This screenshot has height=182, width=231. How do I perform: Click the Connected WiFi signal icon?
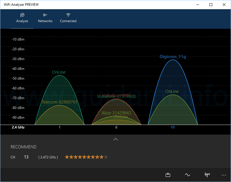click(x=68, y=15)
